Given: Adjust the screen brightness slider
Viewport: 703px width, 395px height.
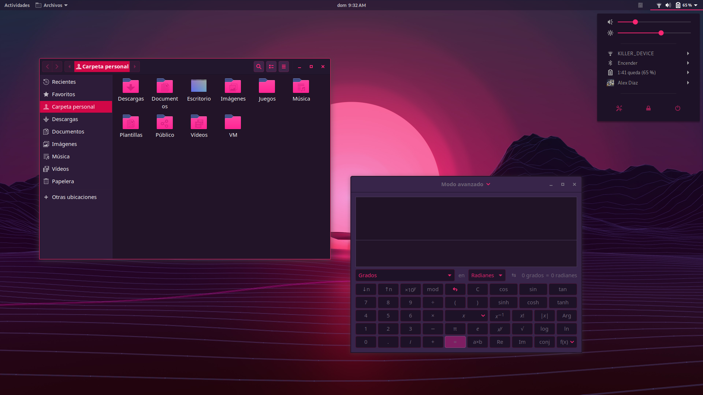Looking at the screenshot, I should [x=661, y=33].
